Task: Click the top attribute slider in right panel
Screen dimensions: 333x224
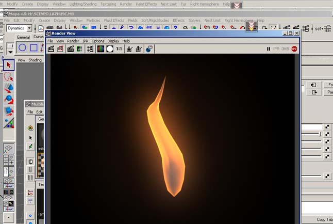Action: tap(312, 134)
